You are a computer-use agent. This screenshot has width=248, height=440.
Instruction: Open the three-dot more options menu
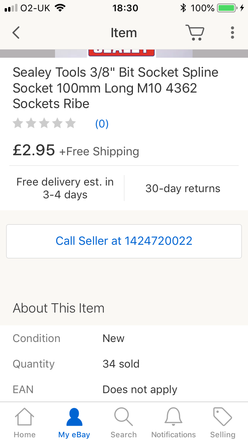(x=232, y=33)
